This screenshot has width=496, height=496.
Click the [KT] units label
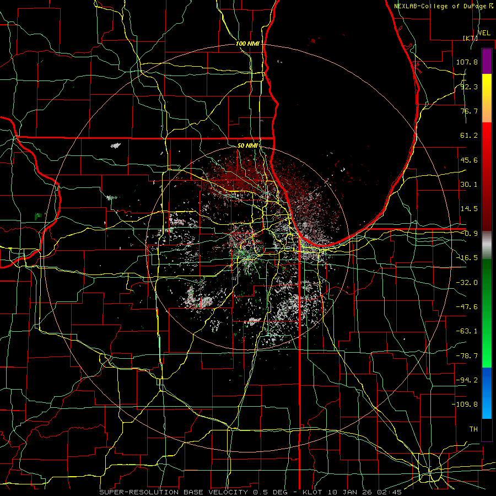pyautogui.click(x=470, y=38)
